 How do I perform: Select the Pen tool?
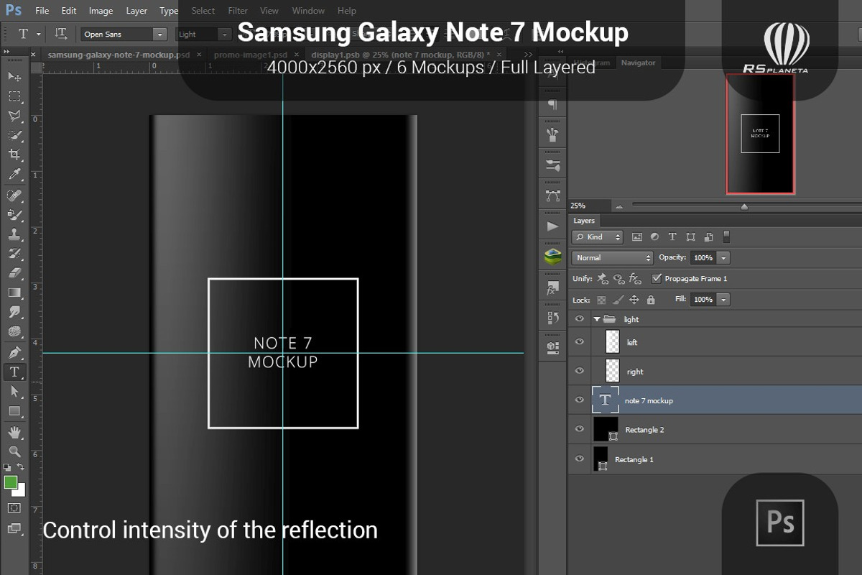(x=14, y=352)
